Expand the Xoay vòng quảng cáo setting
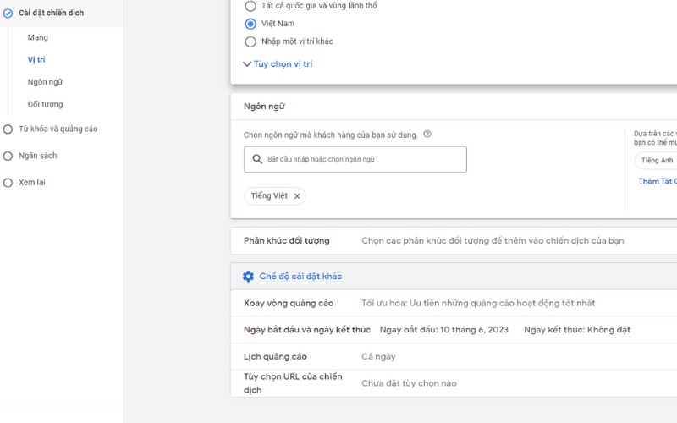Screen dimensions: 677x423 coord(453,303)
